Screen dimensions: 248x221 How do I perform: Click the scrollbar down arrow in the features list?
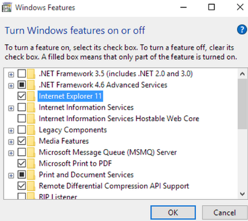[243, 194]
